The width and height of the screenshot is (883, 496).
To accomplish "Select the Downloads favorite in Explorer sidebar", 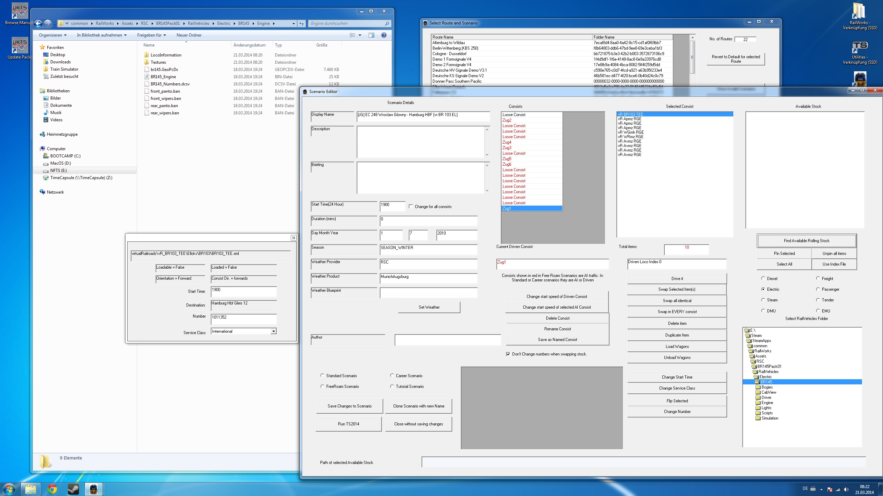I will click(x=60, y=62).
